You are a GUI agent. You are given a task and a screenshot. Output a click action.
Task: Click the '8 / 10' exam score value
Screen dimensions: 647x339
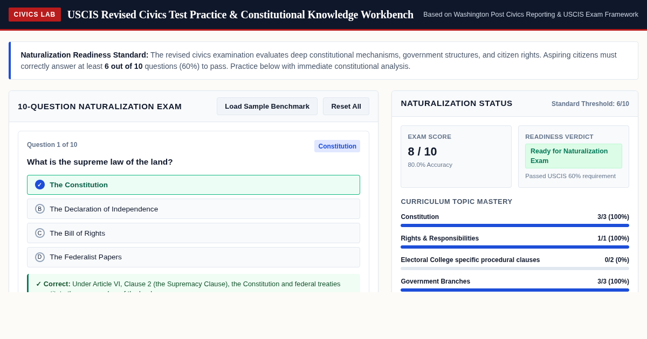422,152
